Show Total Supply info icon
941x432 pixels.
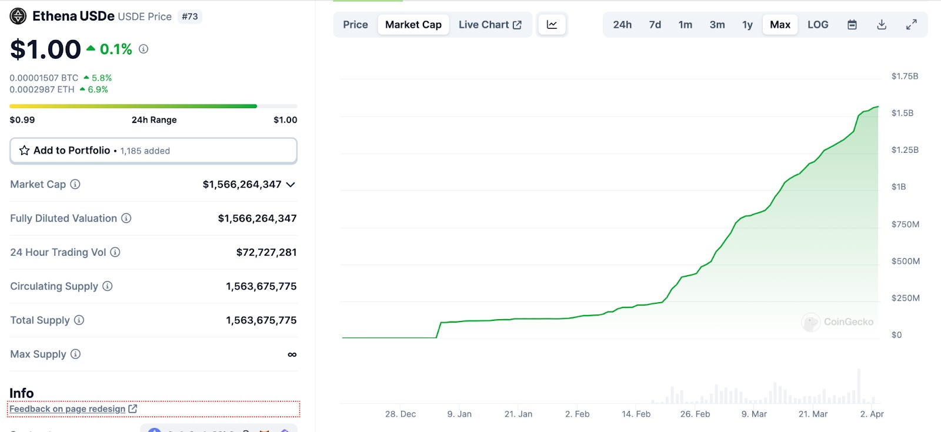pyautogui.click(x=79, y=320)
